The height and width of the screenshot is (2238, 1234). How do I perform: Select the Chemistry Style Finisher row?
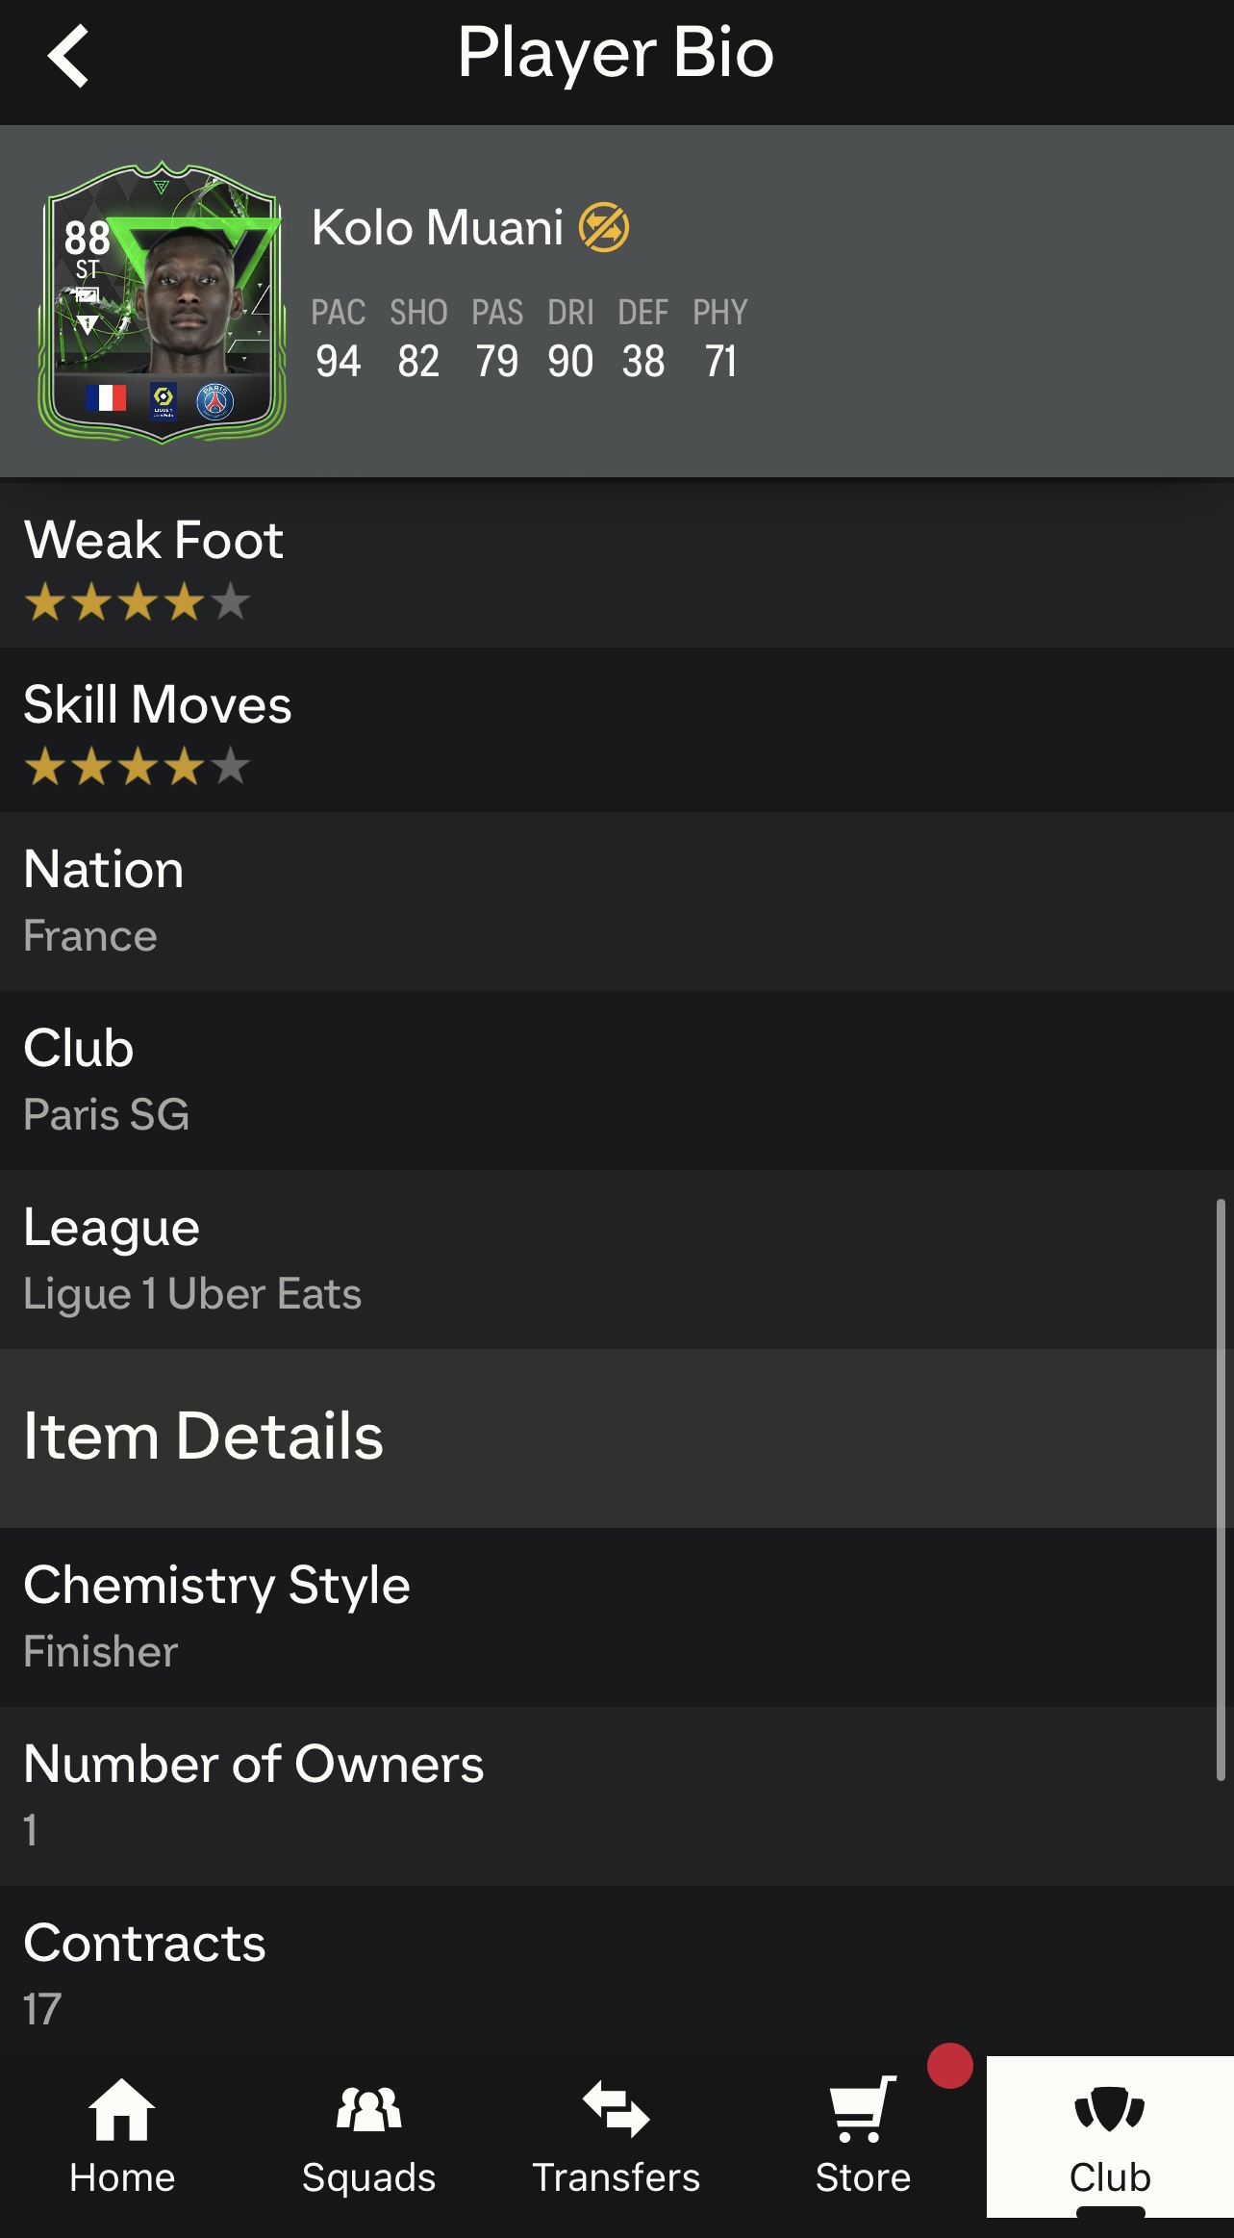616,1616
